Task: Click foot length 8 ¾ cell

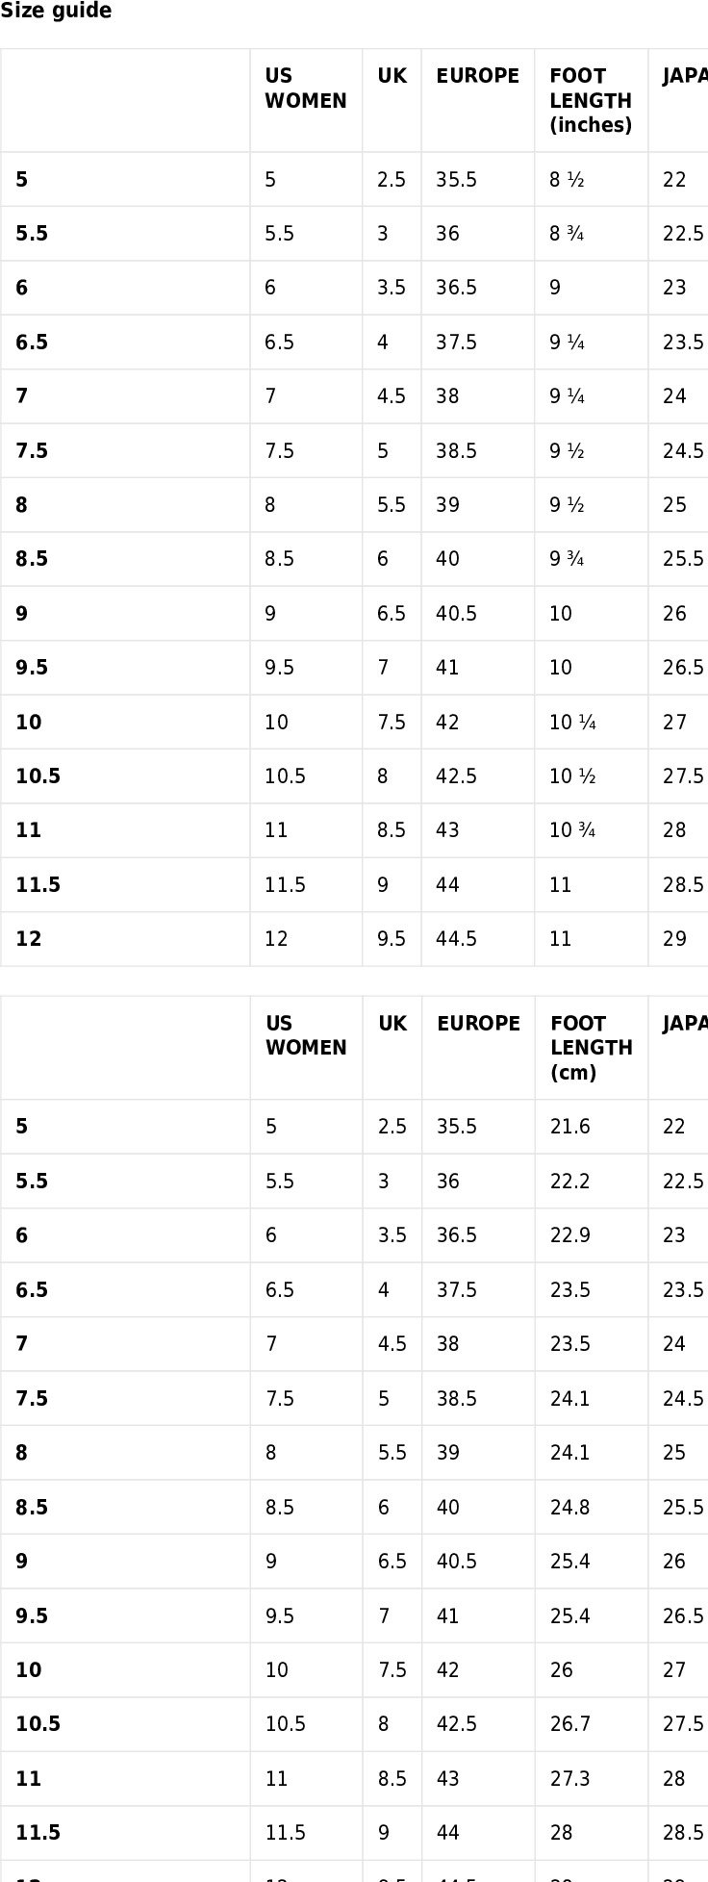Action: click(567, 234)
